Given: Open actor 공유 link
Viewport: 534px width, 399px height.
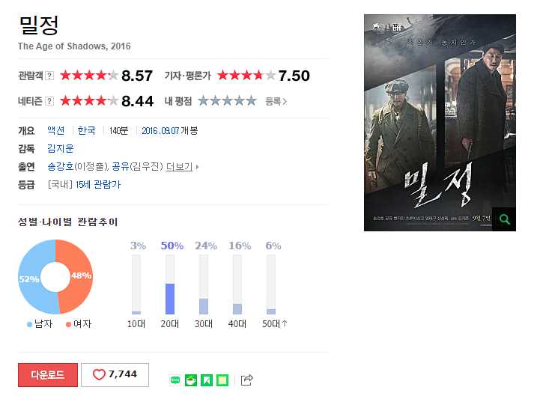Looking at the screenshot, I should [x=121, y=166].
